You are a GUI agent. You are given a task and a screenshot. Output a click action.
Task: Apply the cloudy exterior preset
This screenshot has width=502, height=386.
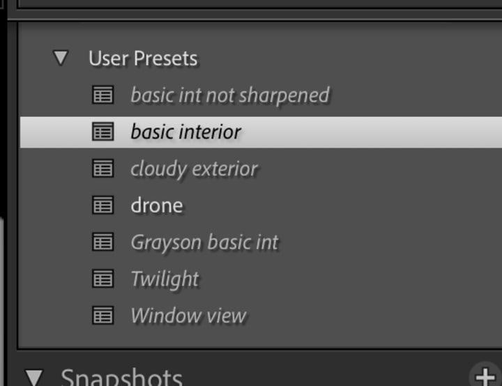click(x=194, y=169)
